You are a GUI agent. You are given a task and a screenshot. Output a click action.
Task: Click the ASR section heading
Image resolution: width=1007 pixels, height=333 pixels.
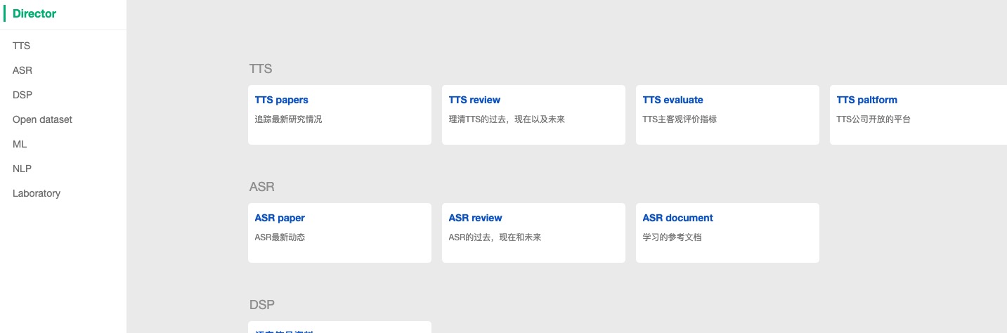pos(262,187)
